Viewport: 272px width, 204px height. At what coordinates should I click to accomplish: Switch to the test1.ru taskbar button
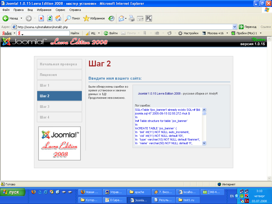pos(188,200)
